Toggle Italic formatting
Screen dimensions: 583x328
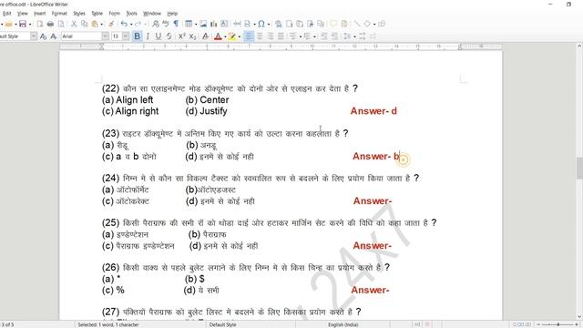click(148, 36)
